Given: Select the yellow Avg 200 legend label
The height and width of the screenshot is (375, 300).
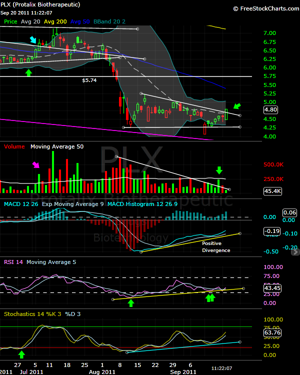Looking at the screenshot, I should point(55,21).
